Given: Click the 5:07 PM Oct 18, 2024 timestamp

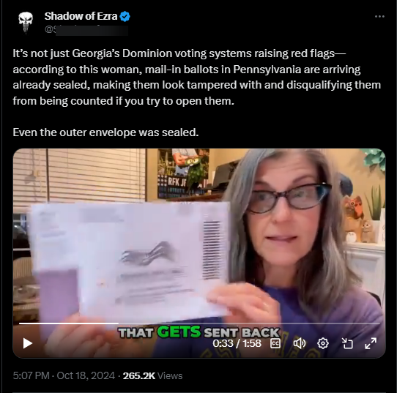Looking at the screenshot, I should 64,375.
